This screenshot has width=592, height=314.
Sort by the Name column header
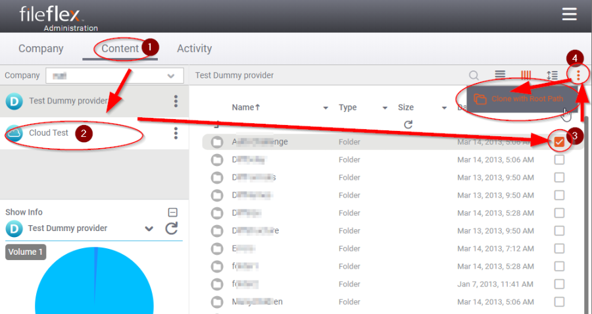(246, 107)
